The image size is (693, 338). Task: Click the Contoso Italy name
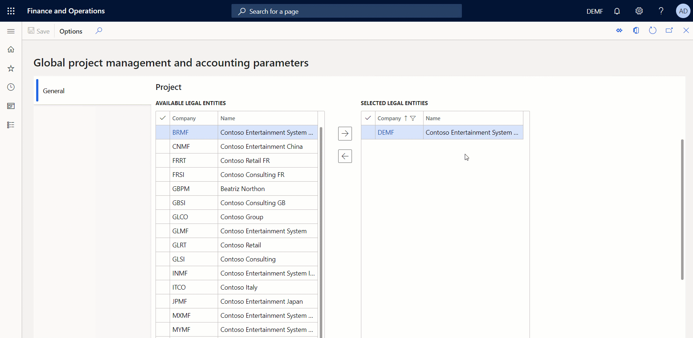pyautogui.click(x=239, y=287)
